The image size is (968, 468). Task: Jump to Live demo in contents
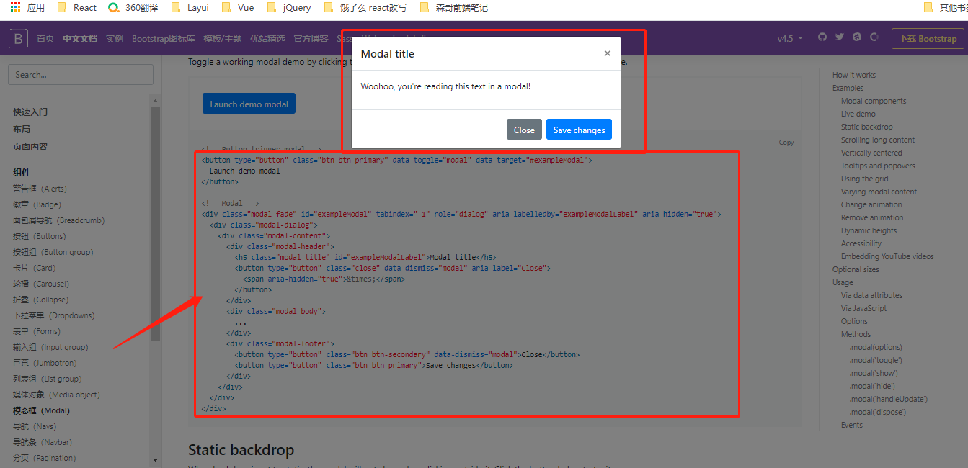(x=858, y=114)
